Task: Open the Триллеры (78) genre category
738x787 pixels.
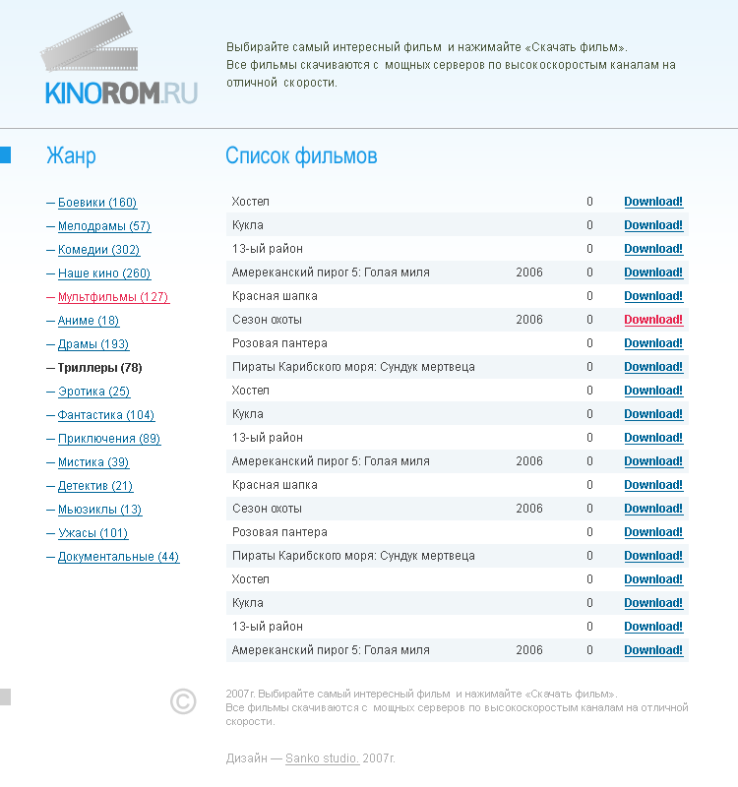Action: pos(95,367)
